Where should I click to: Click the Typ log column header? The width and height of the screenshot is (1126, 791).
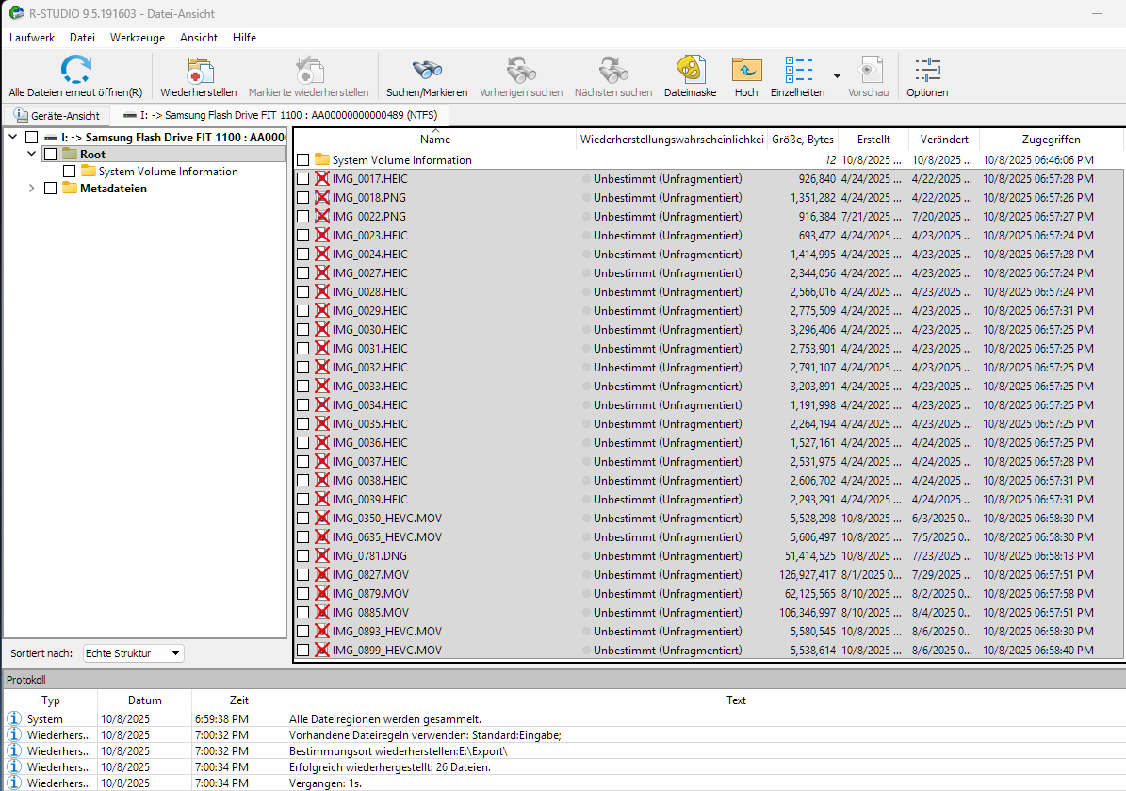coord(50,700)
